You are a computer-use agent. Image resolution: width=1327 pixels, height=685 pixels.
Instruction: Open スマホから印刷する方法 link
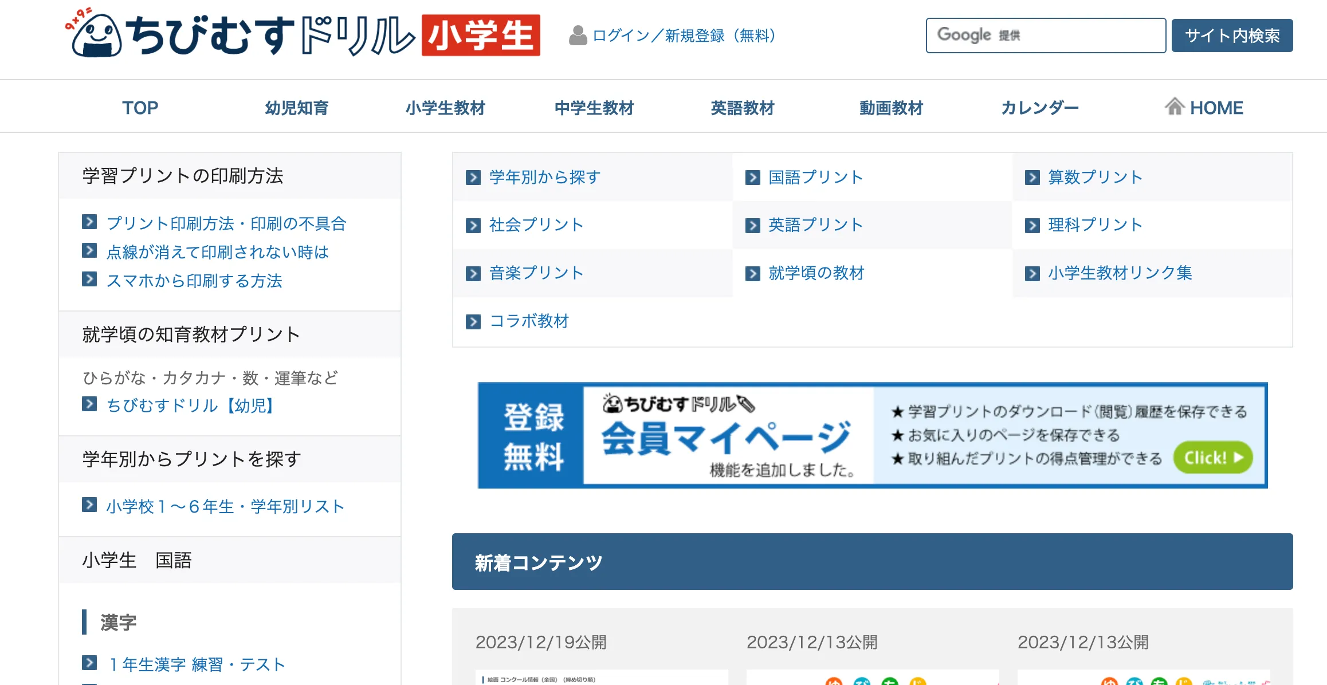(195, 281)
